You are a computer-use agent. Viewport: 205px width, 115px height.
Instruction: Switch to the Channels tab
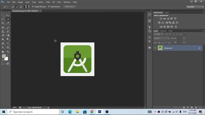pos(163,31)
